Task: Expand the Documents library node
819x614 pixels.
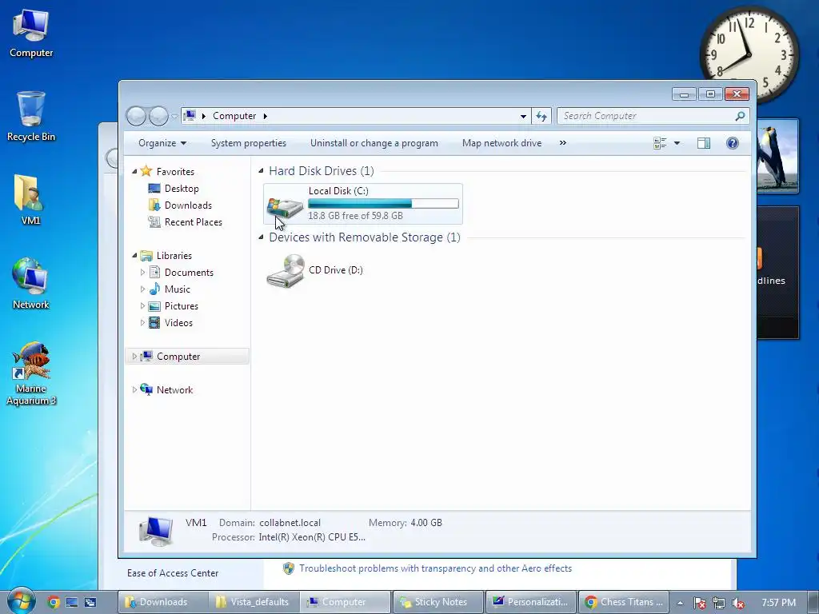Action: click(142, 272)
